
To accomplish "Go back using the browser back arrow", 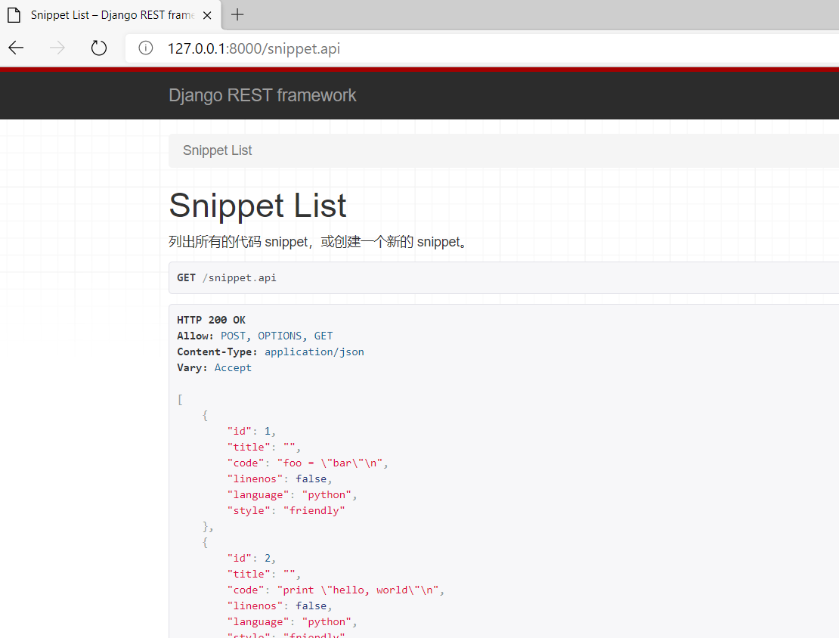I will click(16, 48).
